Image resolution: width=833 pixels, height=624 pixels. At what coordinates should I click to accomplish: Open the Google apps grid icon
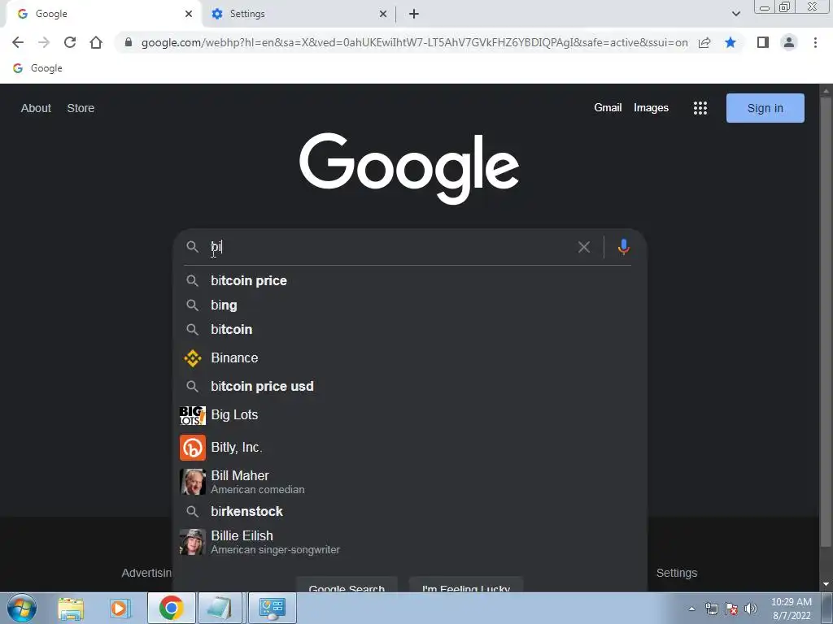click(700, 108)
